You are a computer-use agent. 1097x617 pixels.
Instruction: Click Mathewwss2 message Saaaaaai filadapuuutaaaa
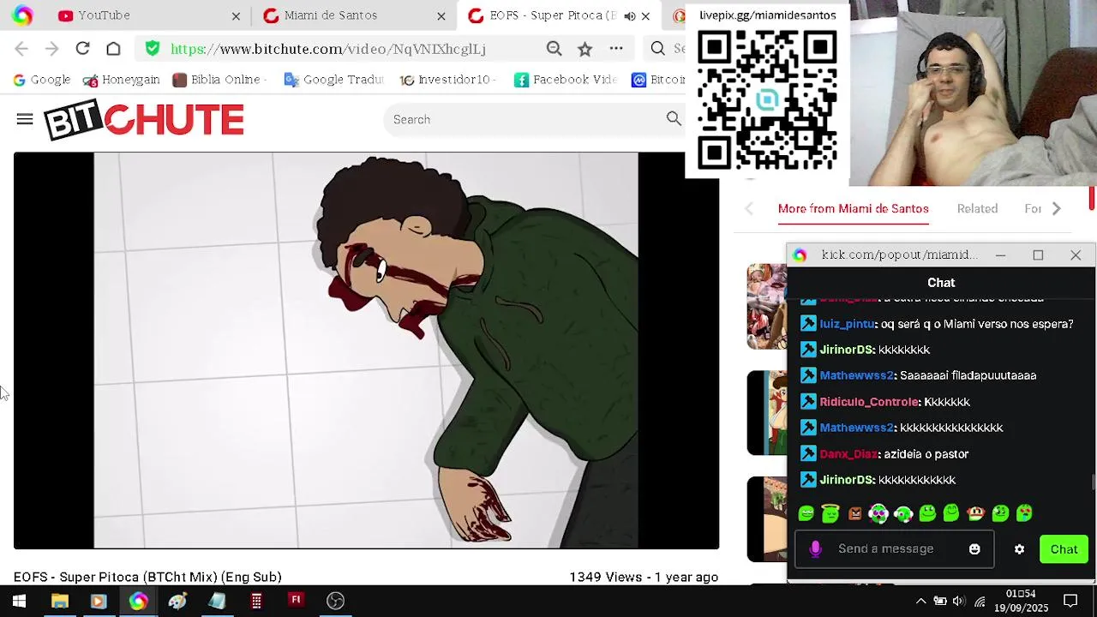coord(968,375)
